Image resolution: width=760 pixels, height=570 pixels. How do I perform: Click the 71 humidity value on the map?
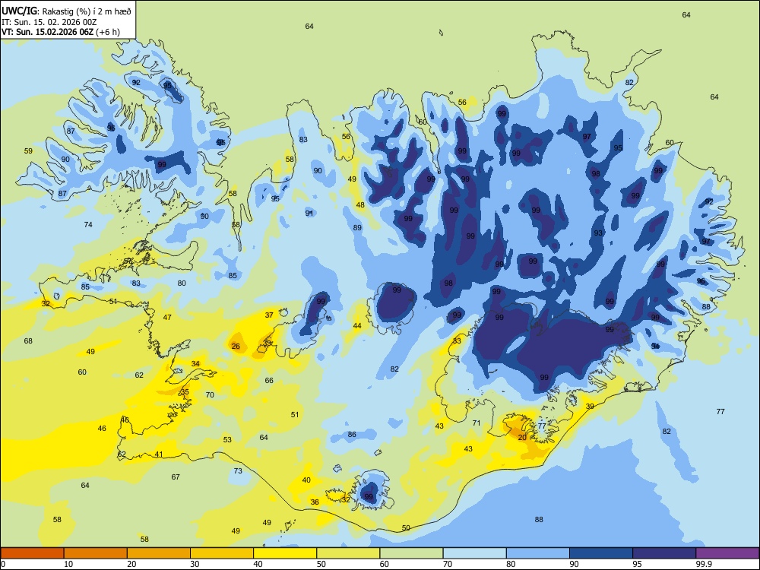tap(477, 423)
